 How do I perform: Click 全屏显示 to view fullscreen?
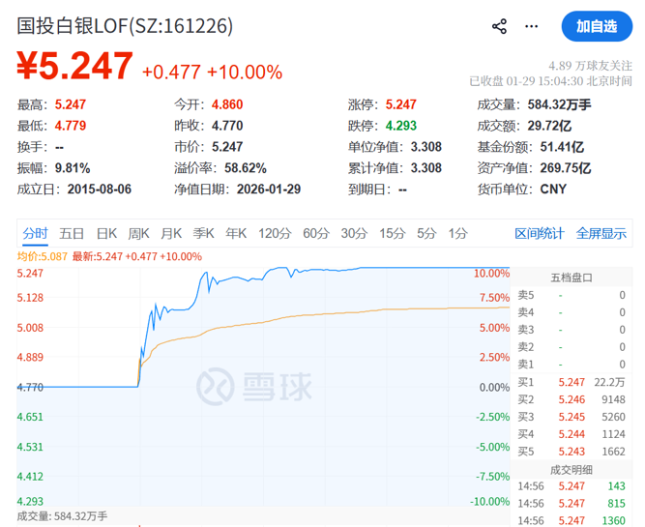point(601,233)
